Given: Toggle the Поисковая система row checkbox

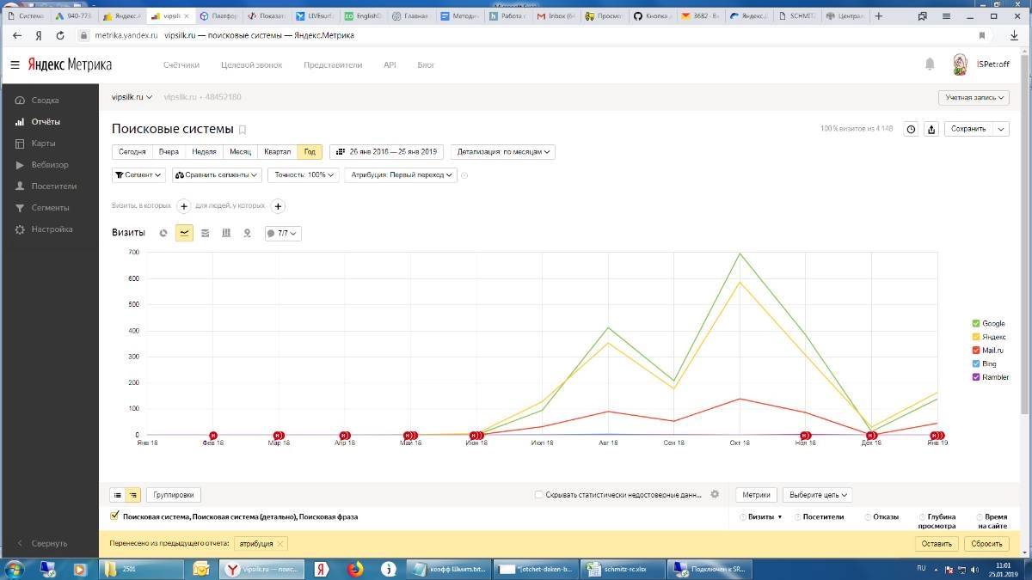Looking at the screenshot, I should [115, 516].
